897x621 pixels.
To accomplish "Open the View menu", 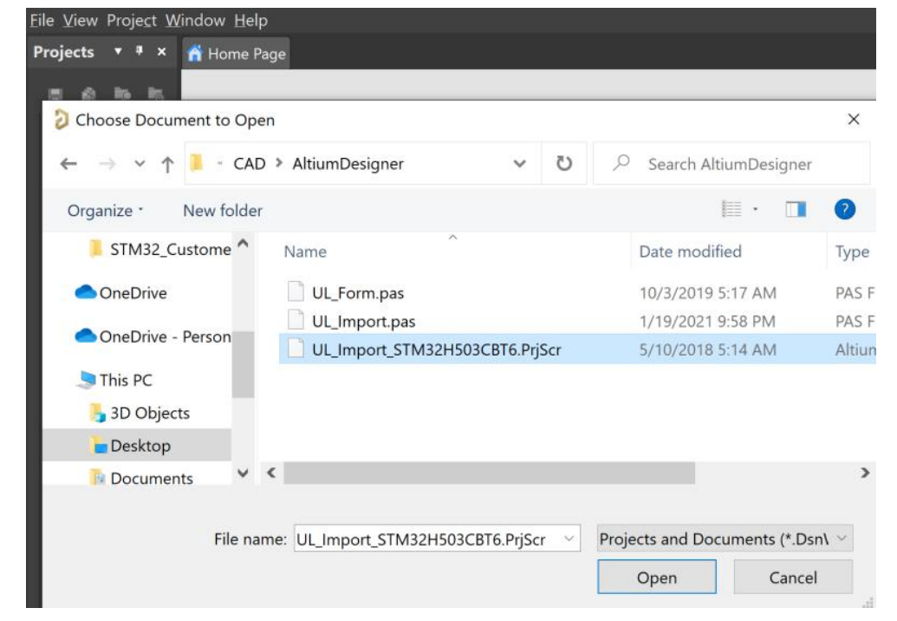I will tap(80, 21).
